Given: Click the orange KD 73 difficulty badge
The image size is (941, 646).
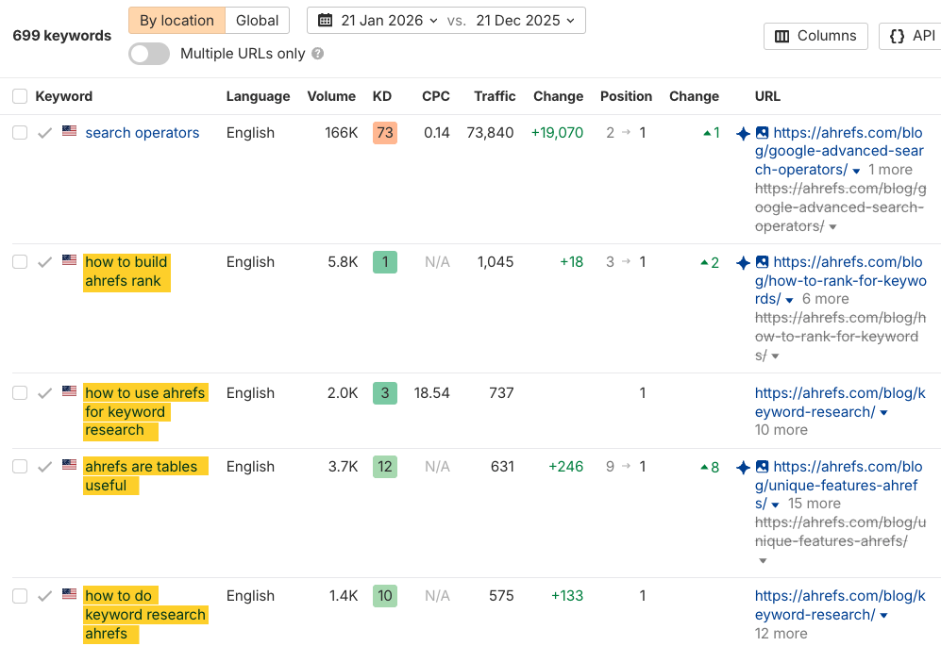Looking at the screenshot, I should click(x=384, y=133).
